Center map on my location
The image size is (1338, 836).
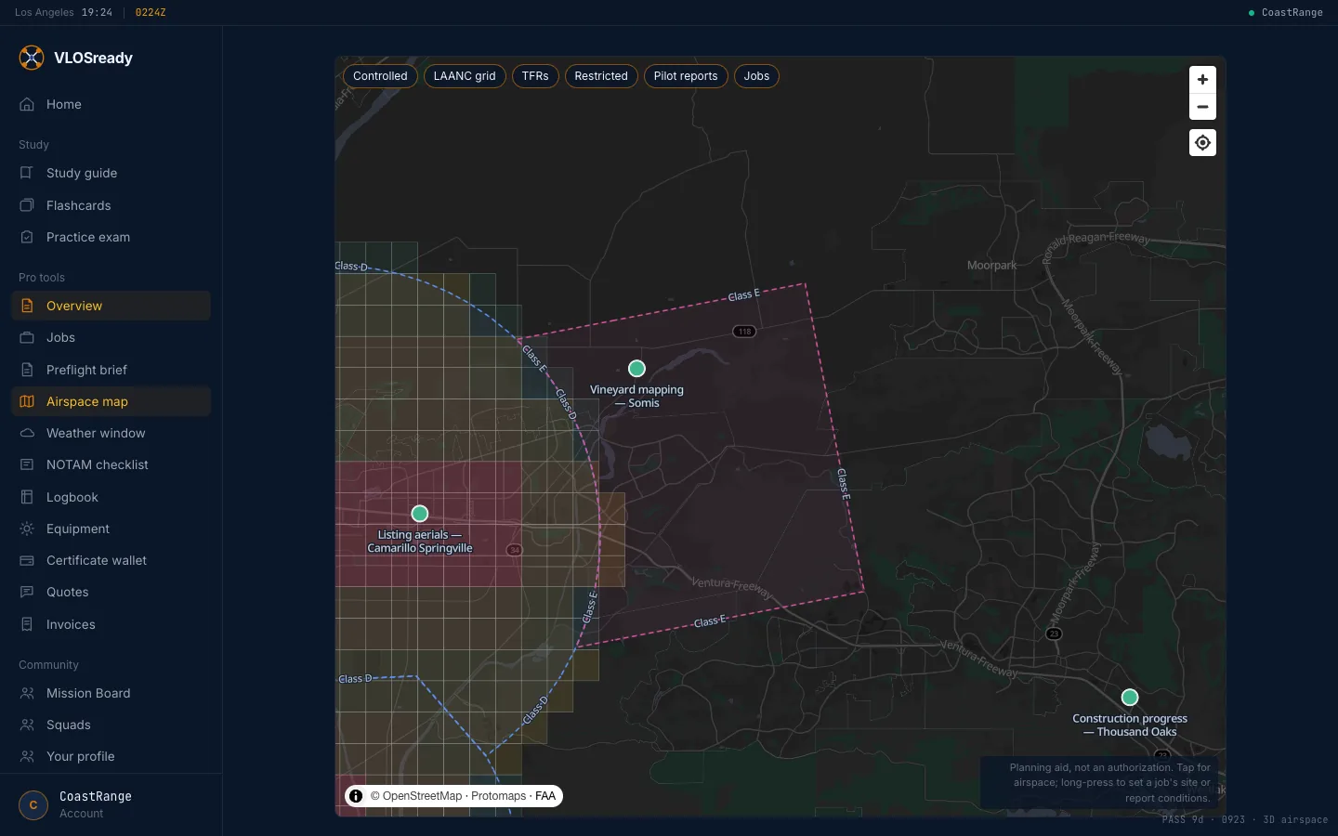(x=1202, y=143)
